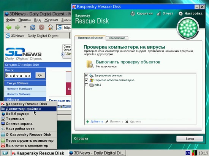Click the taskbar clock 19:19
The width and height of the screenshot is (209, 156).
click(203, 153)
